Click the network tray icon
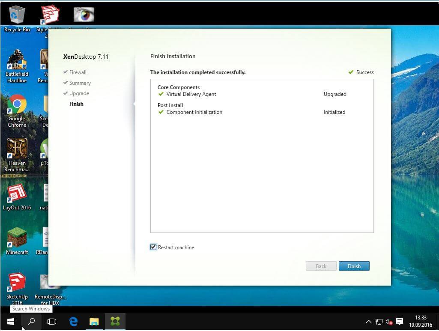The width and height of the screenshot is (439, 331). point(379,322)
